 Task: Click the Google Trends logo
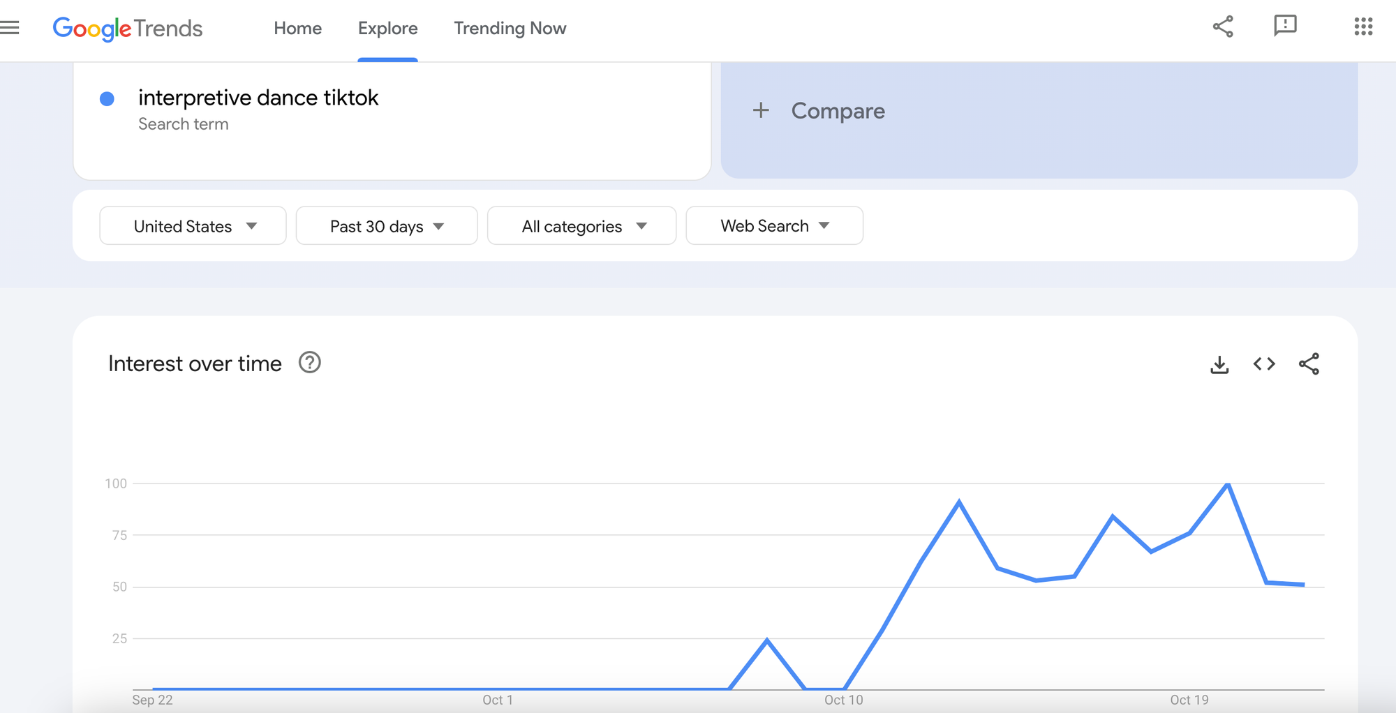click(x=128, y=29)
